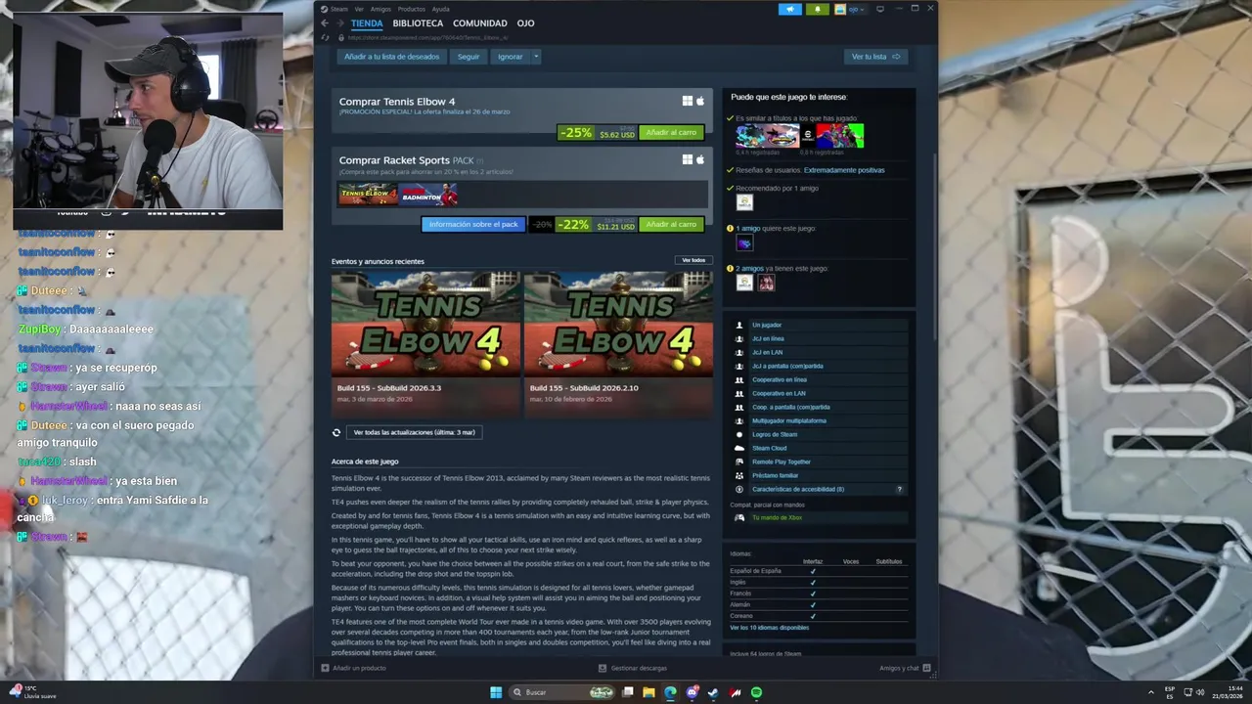Open File Explorer from taskbar
1252x704 pixels.
648,692
